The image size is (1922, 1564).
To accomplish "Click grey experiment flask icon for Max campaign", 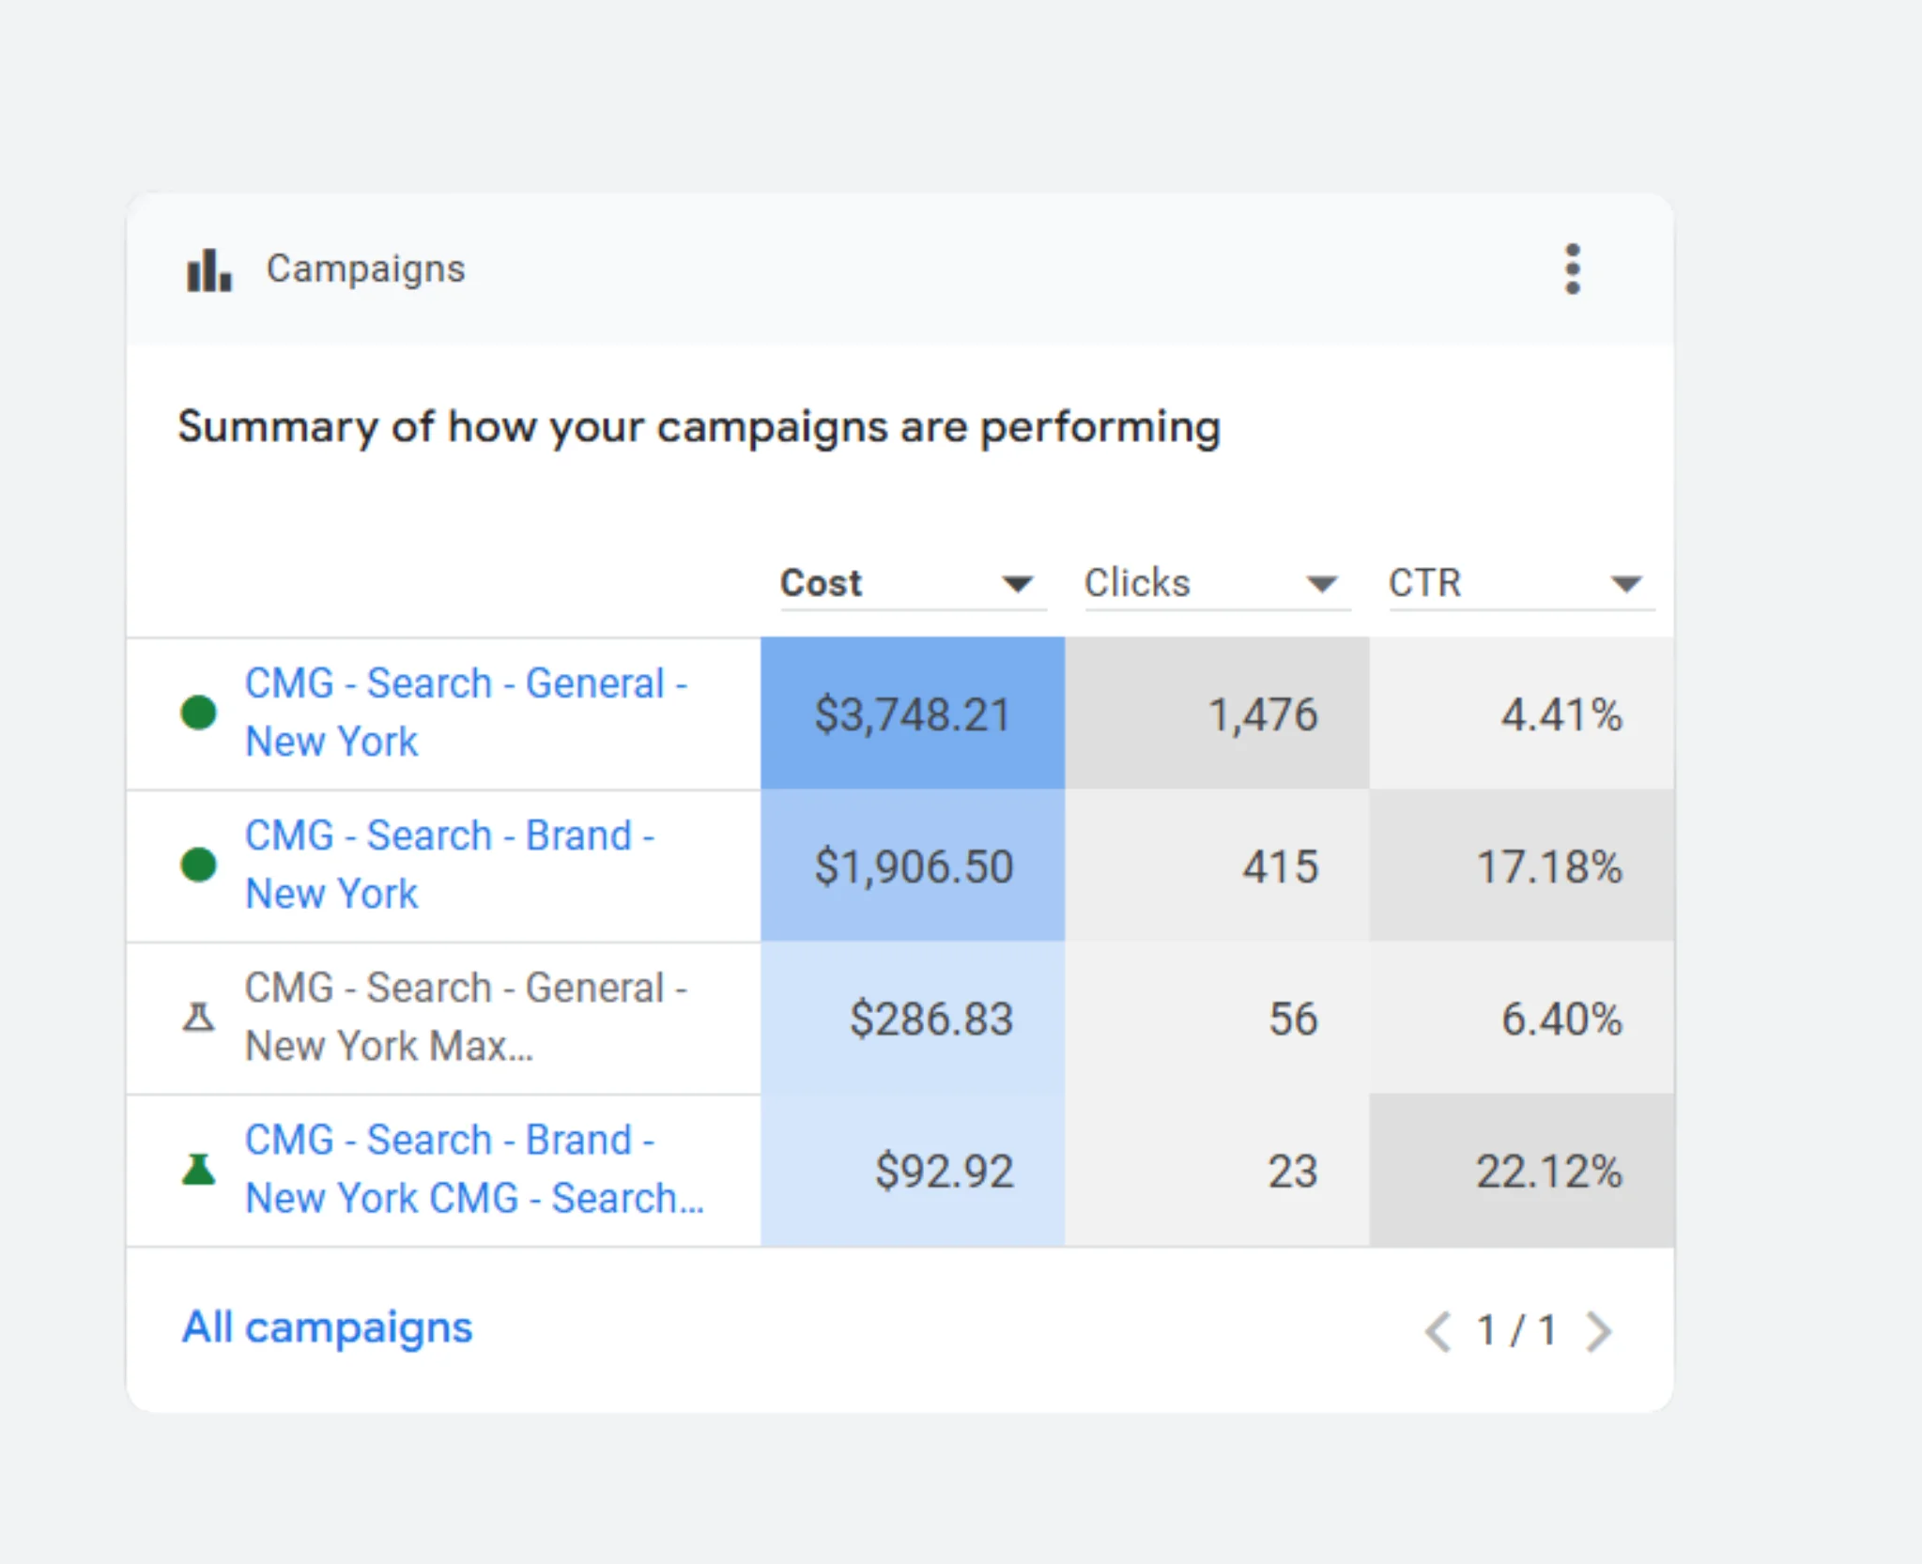I will [198, 1017].
